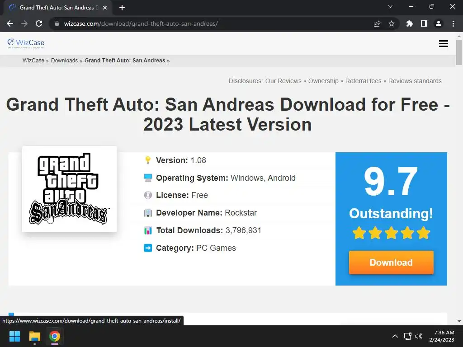The image size is (463, 347).
Task: Click the disc License icon
Action: click(148, 195)
